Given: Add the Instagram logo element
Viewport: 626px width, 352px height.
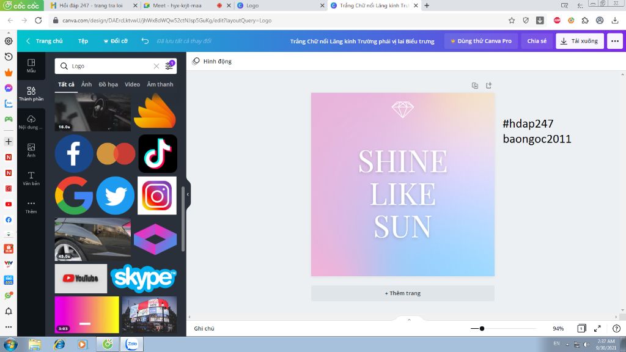Looking at the screenshot, I should tap(157, 196).
